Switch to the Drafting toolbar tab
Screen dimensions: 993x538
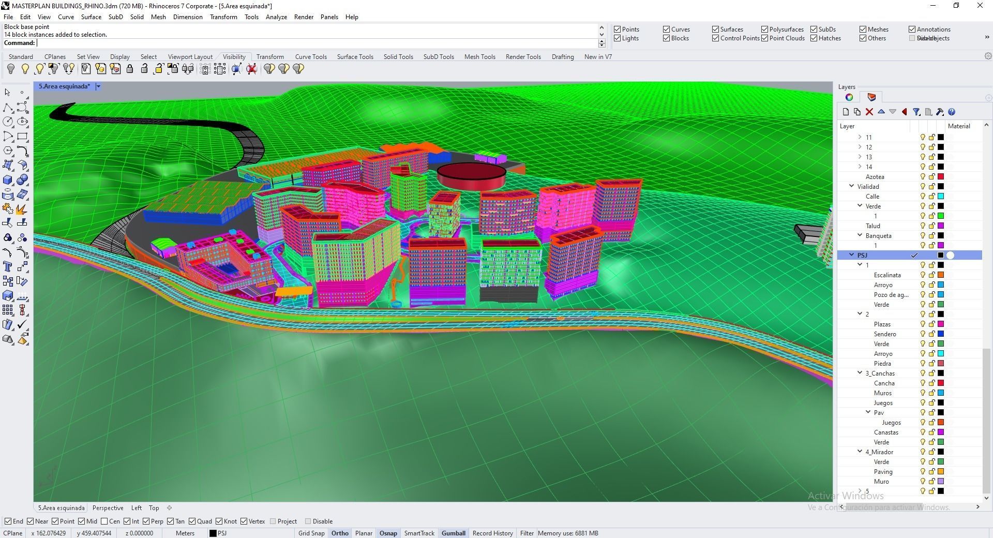[x=563, y=57]
